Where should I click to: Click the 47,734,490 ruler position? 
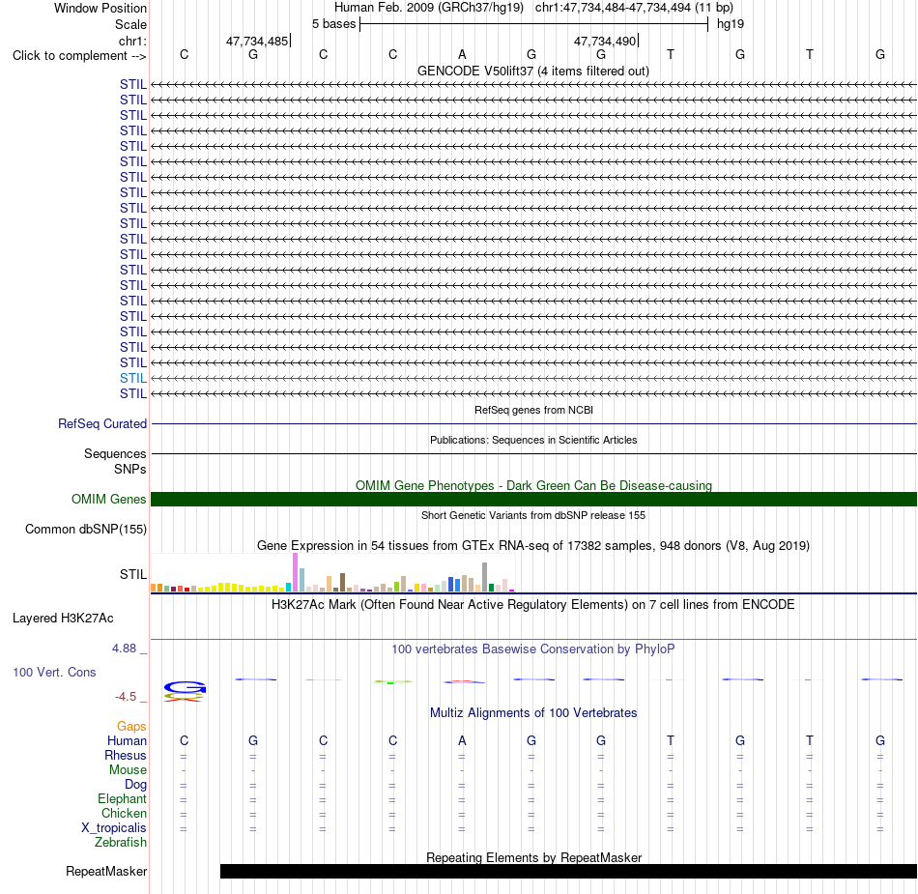[x=605, y=41]
